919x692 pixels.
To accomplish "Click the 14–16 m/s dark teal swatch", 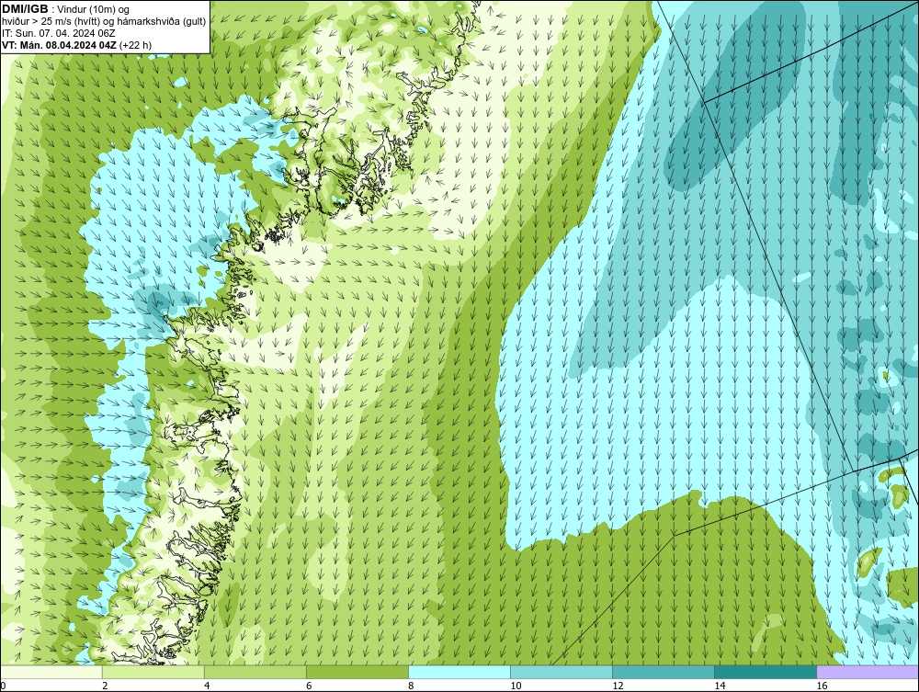I will coord(766,672).
